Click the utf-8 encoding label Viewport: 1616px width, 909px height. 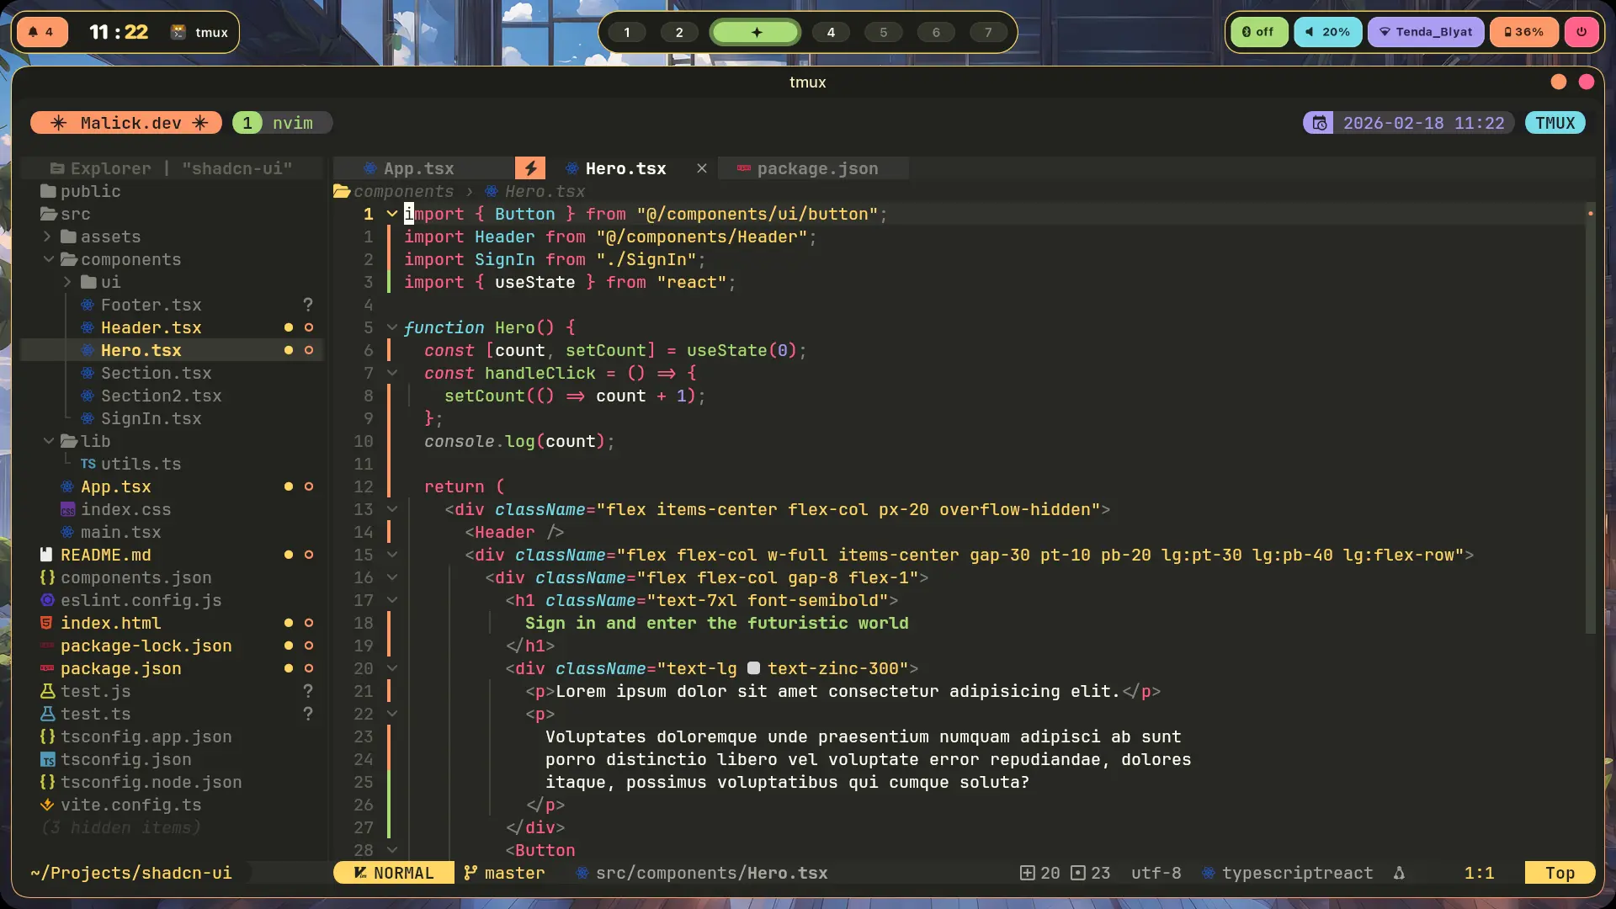click(x=1156, y=873)
